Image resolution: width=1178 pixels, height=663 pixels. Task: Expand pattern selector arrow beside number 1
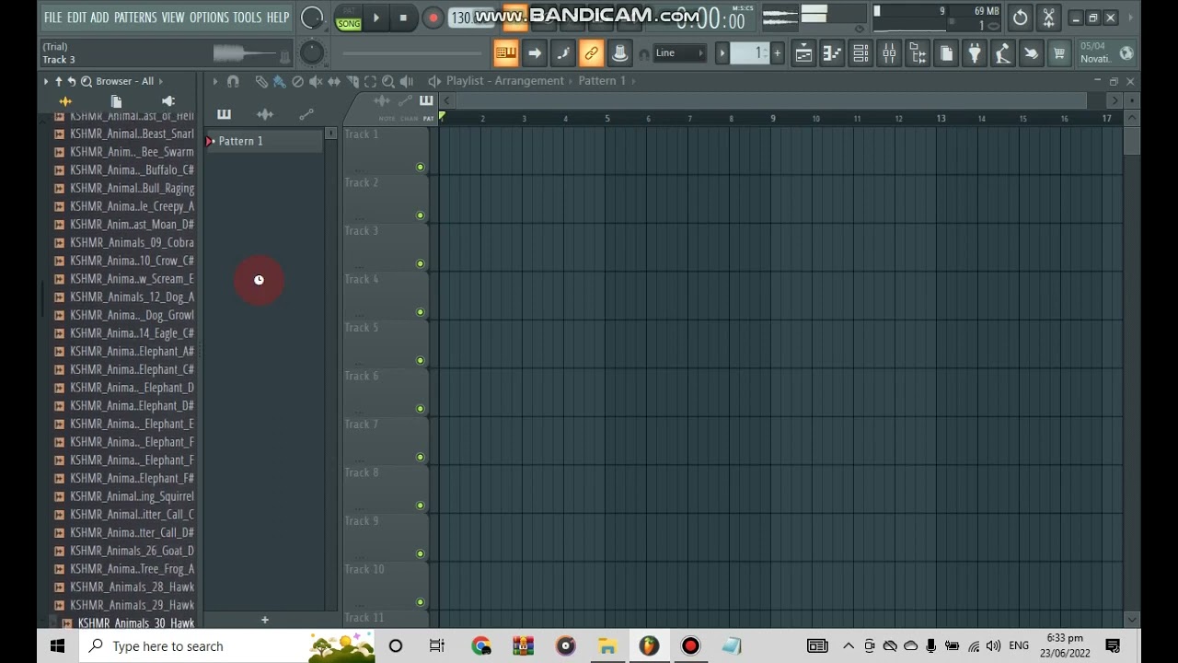(722, 53)
